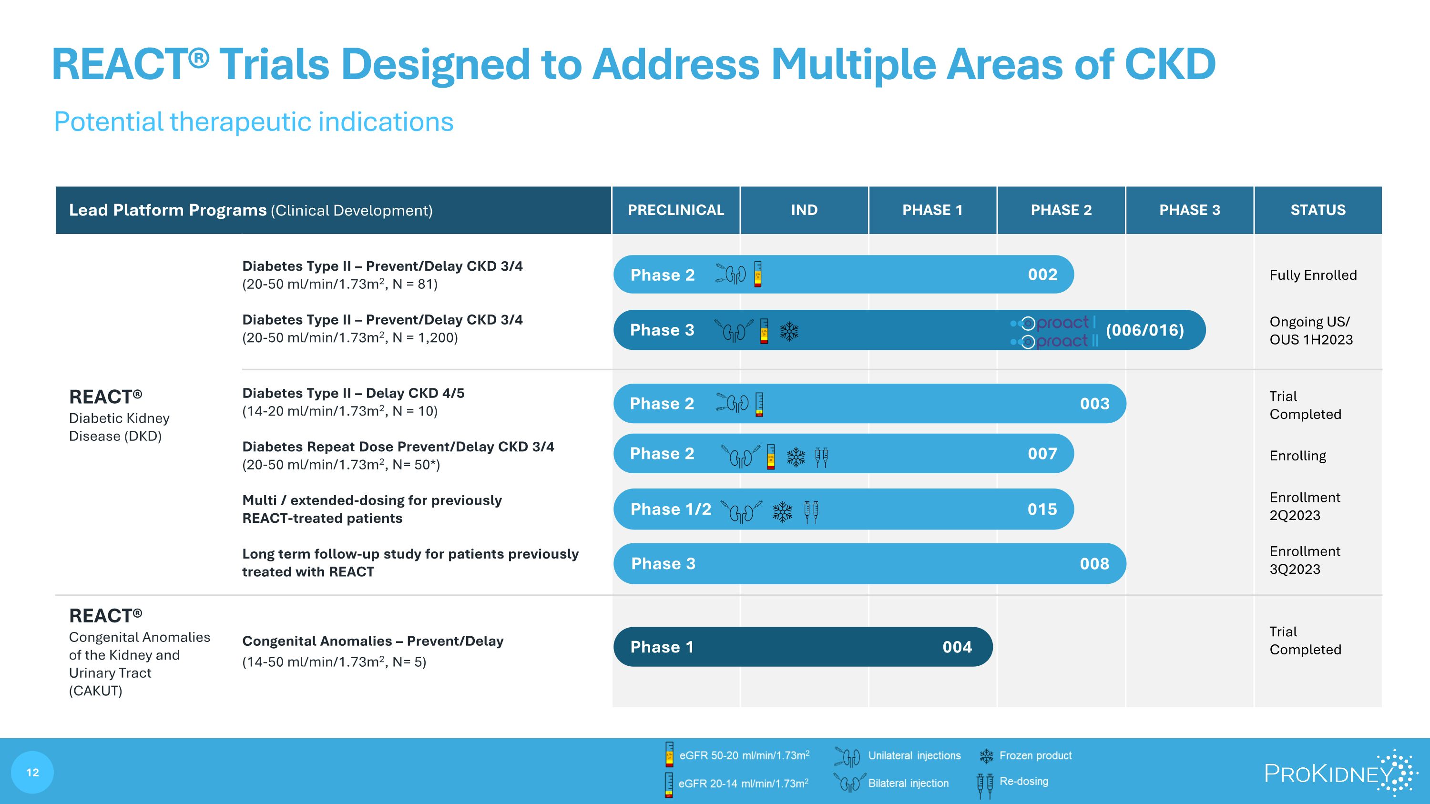Click Trial Completed status for trial 003
Screen dimensions: 1430x804
[x=1305, y=405]
